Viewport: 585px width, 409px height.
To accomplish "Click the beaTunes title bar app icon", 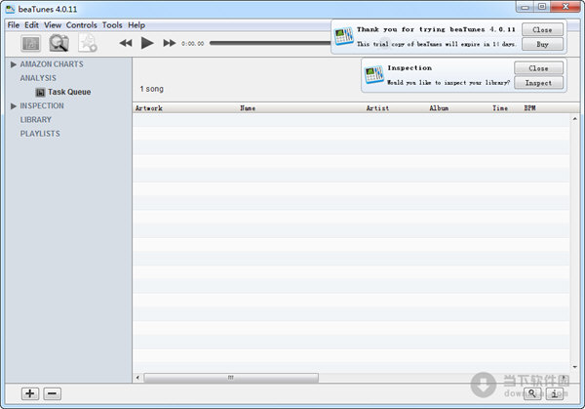I will (x=11, y=9).
